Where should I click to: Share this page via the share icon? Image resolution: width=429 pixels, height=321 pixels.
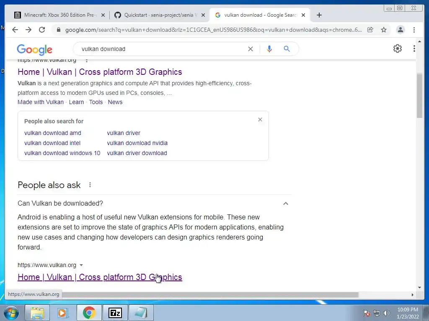tap(370, 30)
